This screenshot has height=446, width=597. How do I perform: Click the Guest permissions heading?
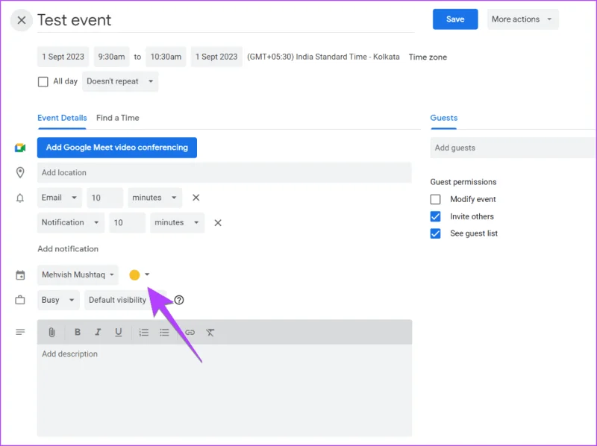point(463,182)
